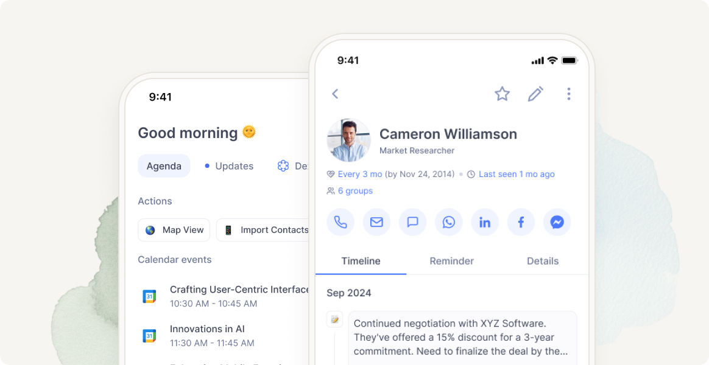709x365 pixels.
Task: Select the Updates tab
Action: pyautogui.click(x=229, y=166)
